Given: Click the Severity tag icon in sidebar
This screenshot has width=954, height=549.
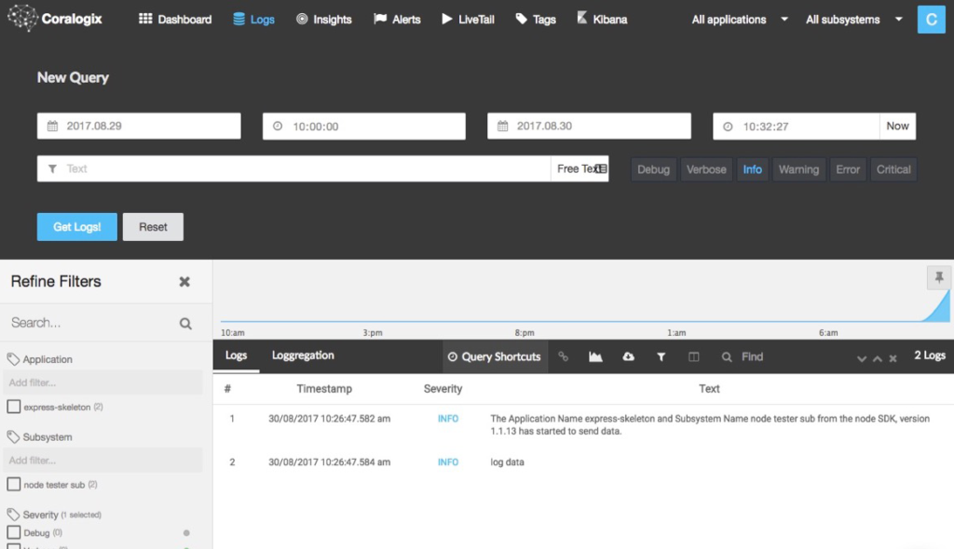Looking at the screenshot, I should coord(13,515).
